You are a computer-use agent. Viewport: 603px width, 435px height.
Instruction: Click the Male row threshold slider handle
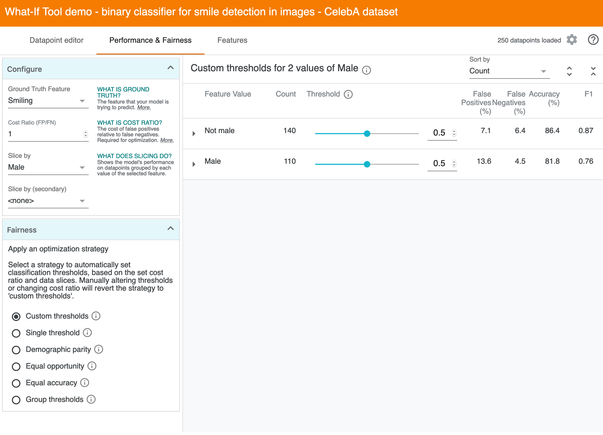point(367,164)
